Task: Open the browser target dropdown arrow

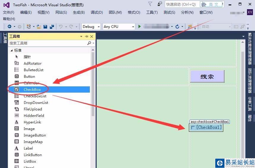Action: click(172, 26)
